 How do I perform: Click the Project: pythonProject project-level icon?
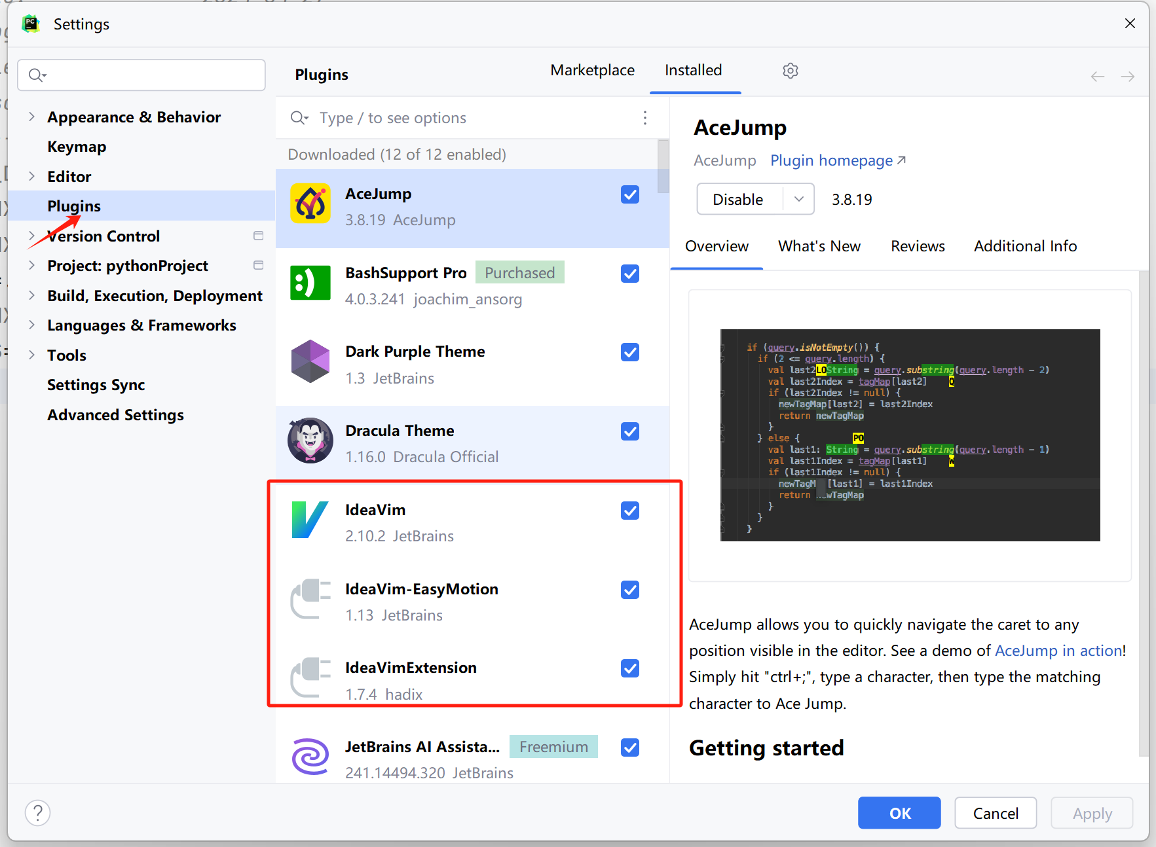(259, 265)
